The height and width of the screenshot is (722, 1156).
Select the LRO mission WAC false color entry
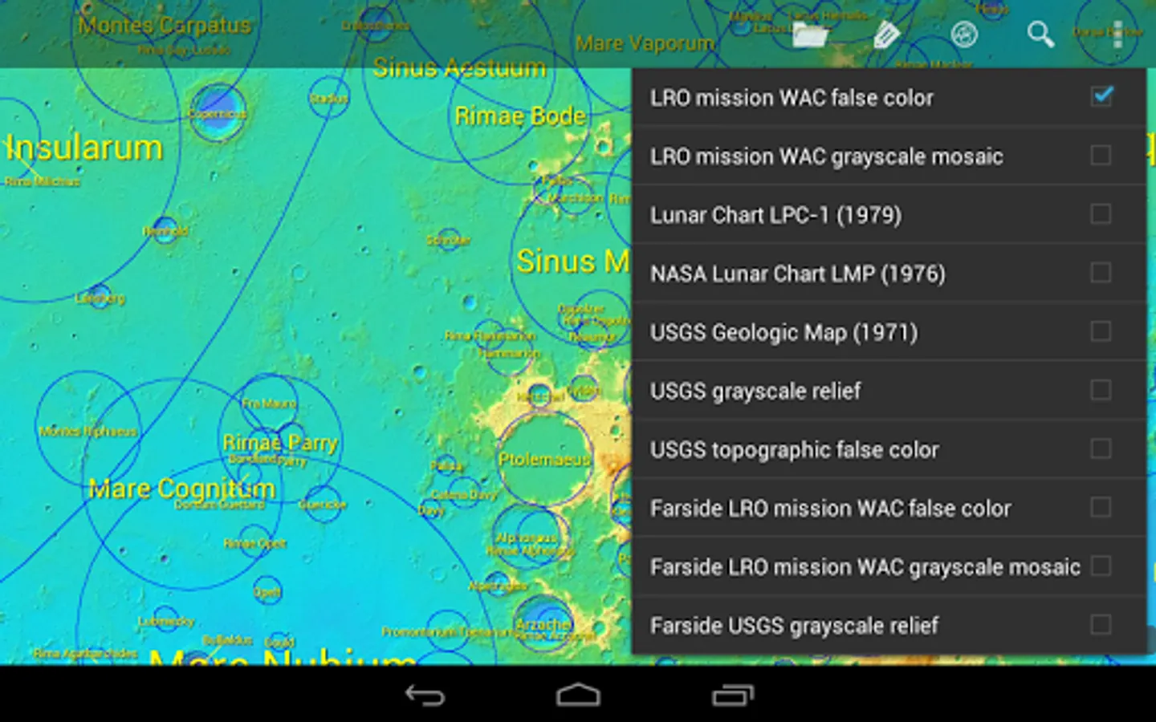[x=889, y=97]
